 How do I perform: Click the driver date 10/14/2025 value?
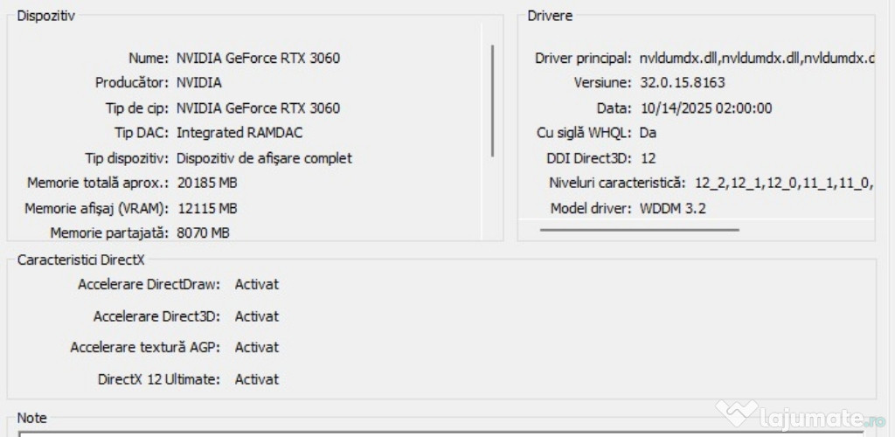693,108
